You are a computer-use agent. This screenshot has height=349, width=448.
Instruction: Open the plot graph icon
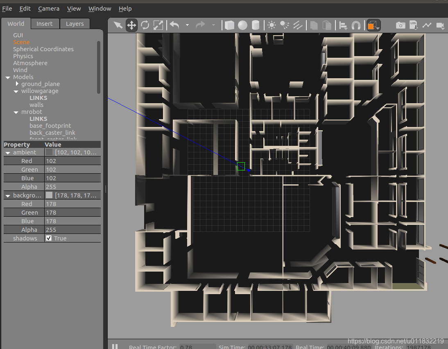click(x=427, y=25)
